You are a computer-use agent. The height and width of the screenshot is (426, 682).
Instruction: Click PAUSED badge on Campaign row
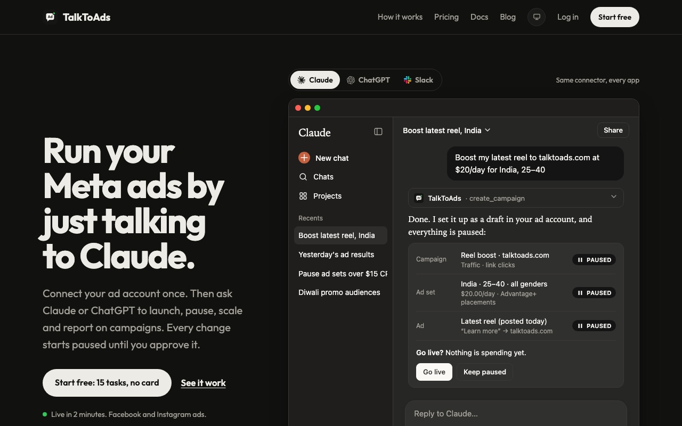[x=594, y=260]
